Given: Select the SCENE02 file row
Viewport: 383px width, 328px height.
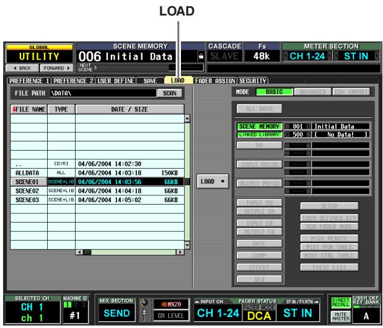Looking at the screenshot, I should pos(97,191).
